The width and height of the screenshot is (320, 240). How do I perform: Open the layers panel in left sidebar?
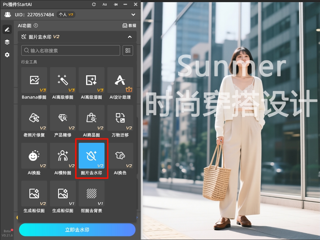tap(7, 42)
